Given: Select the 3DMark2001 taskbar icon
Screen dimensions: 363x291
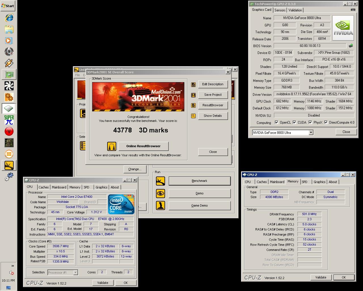Looking at the screenshot, I should (x=9, y=165).
